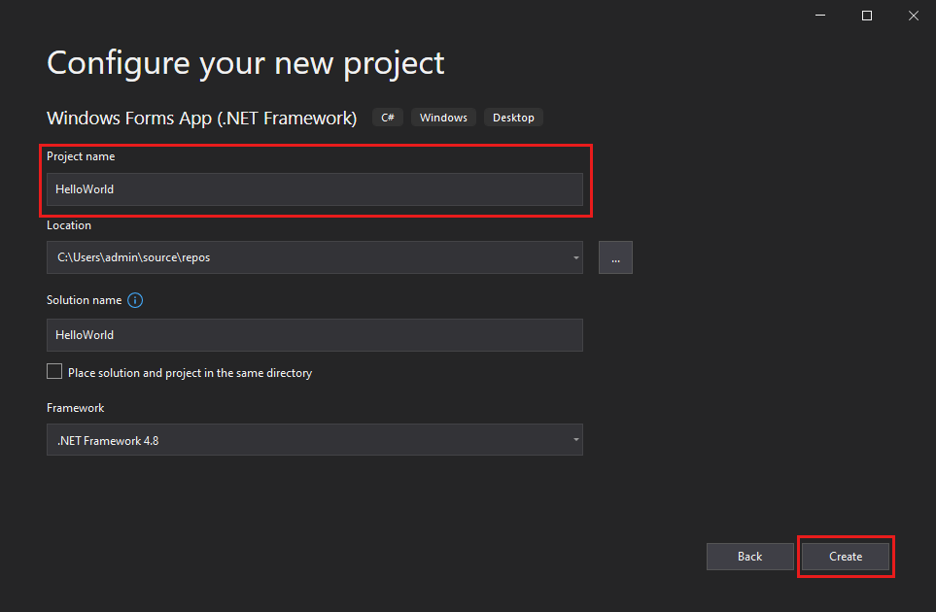Click the maximize icon in the title bar
The image size is (936, 612).
(866, 16)
